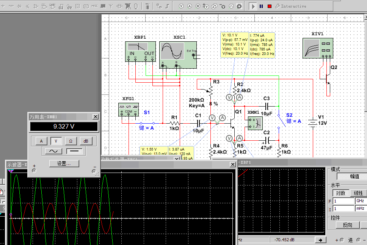Select 对数 logarithmic horizontal scale
This screenshot has width=367, height=245.
(340, 193)
